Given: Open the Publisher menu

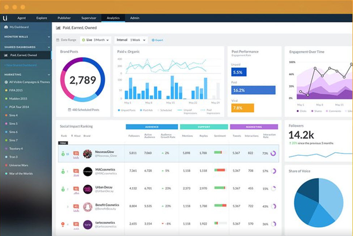Looking at the screenshot, I should click(x=64, y=18).
